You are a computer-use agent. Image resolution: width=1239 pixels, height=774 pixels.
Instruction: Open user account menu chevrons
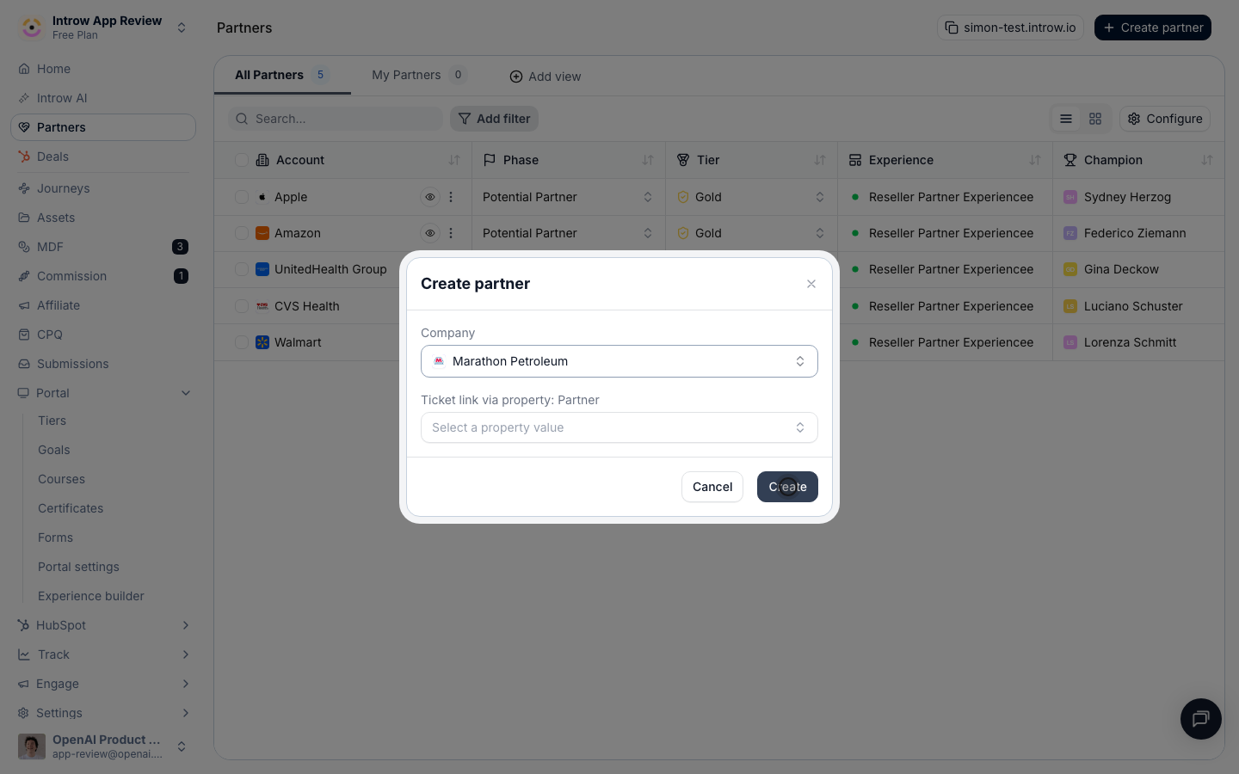pyautogui.click(x=182, y=746)
